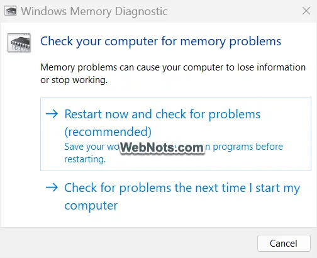Screen dimensions: 317x258
Task: Click the arrow icon next to Restart now
Action: tap(52, 114)
